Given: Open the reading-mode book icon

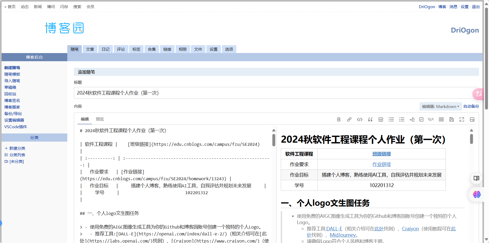Looking at the screenshot, I should click(x=476, y=178).
